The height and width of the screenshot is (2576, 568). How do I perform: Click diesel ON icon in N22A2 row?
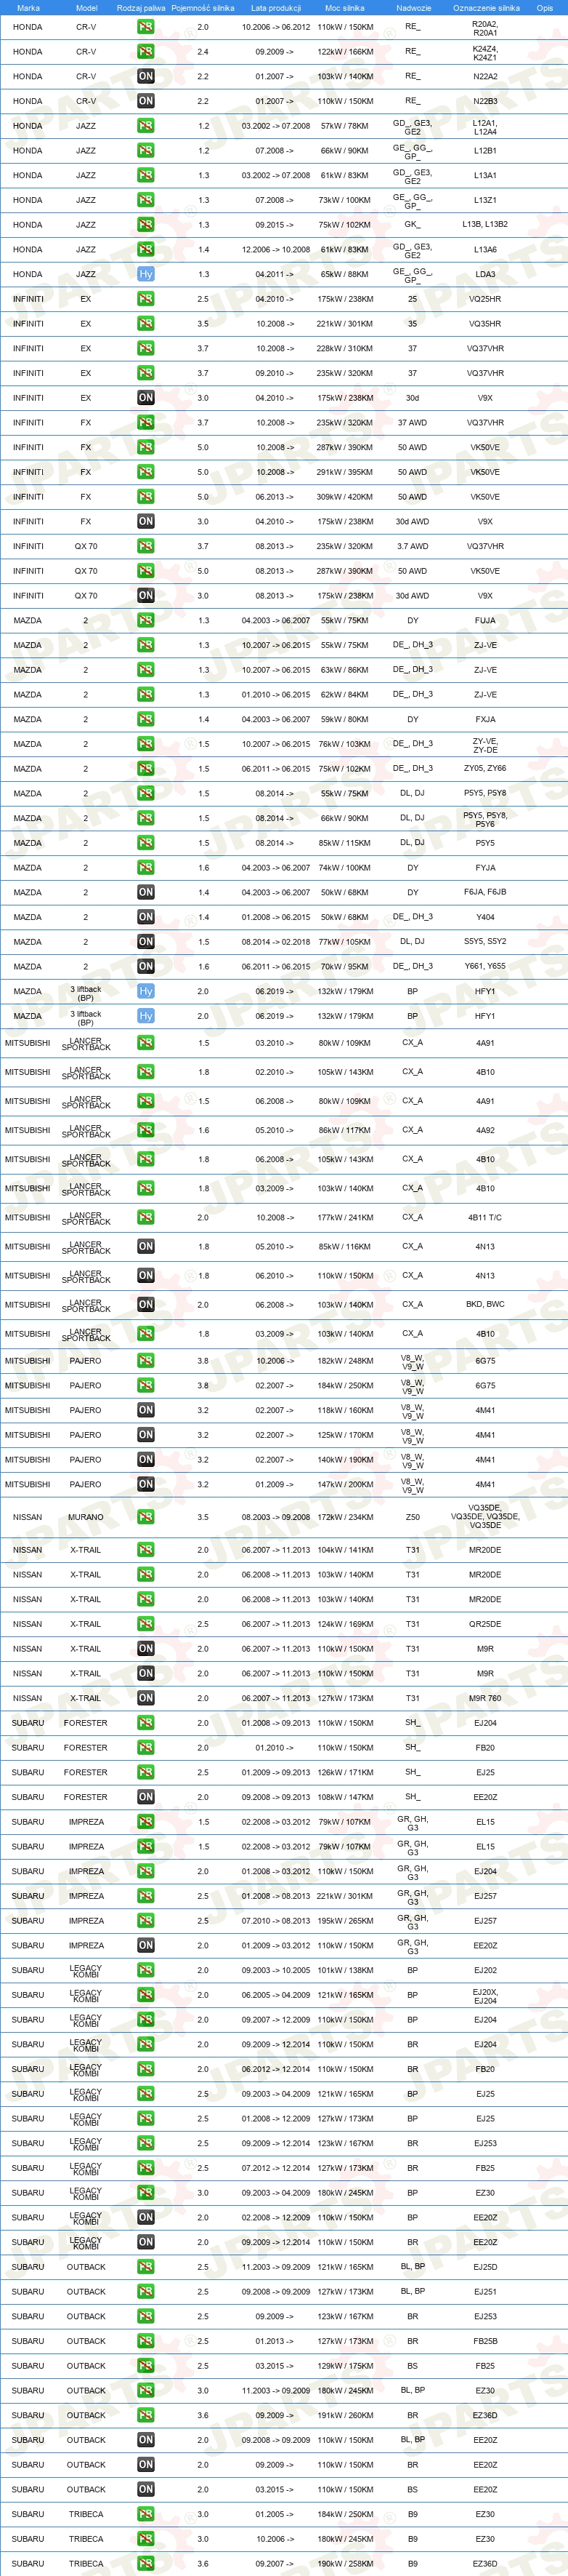[146, 76]
